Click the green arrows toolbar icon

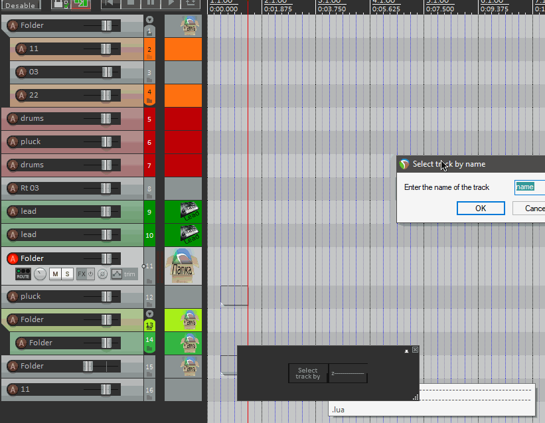pyautogui.click(x=81, y=4)
